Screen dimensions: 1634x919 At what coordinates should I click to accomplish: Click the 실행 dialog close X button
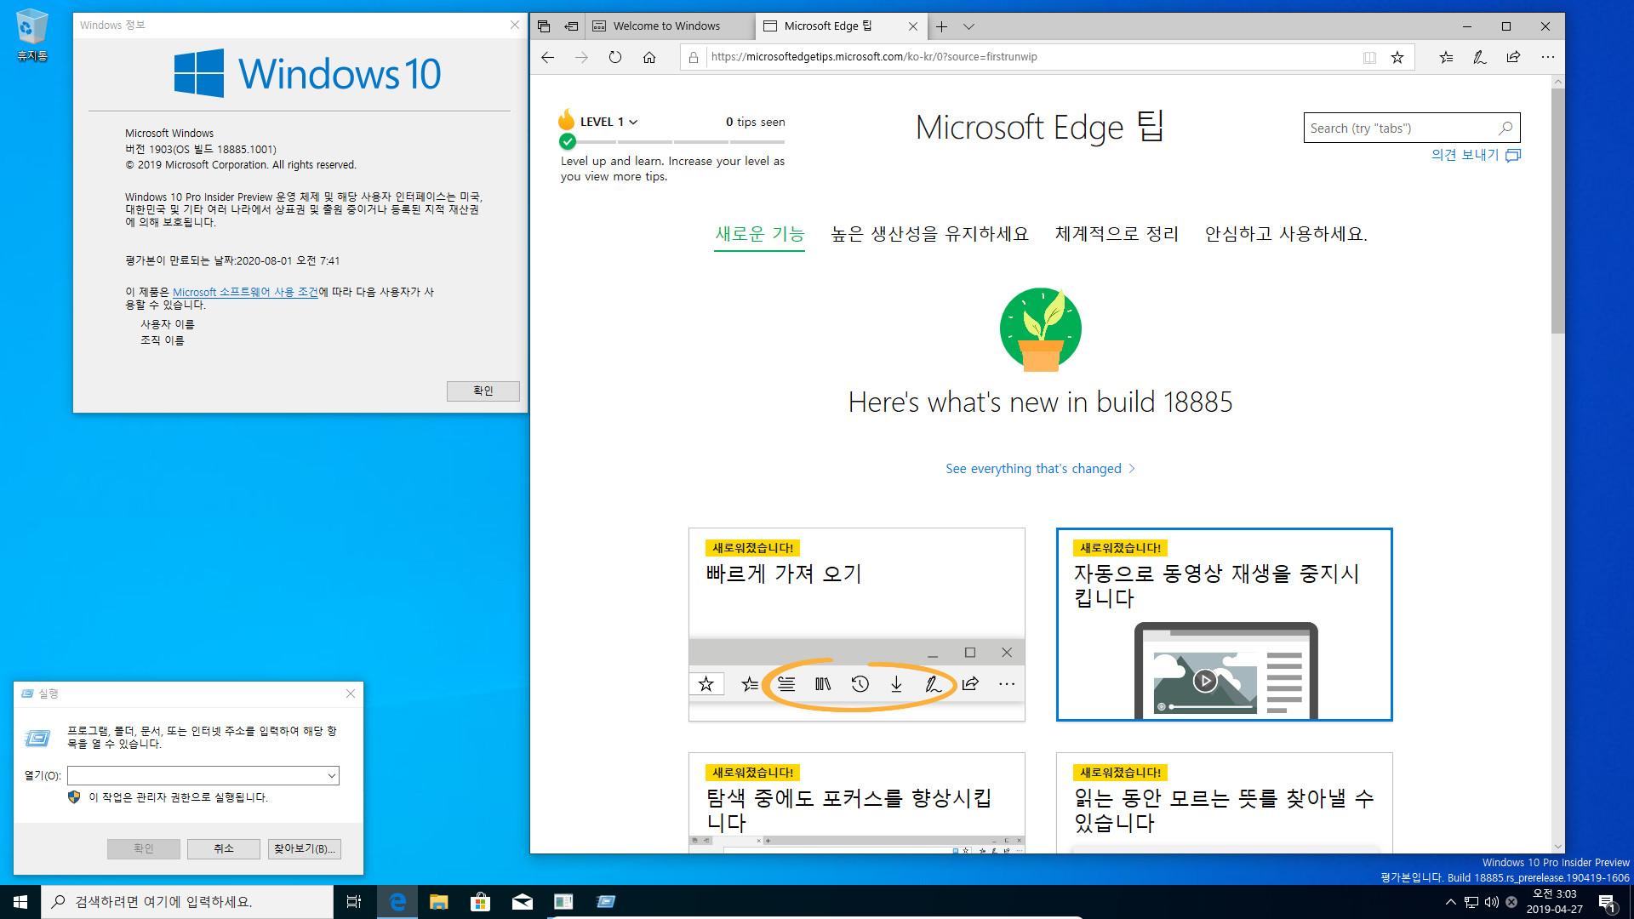[x=350, y=694]
